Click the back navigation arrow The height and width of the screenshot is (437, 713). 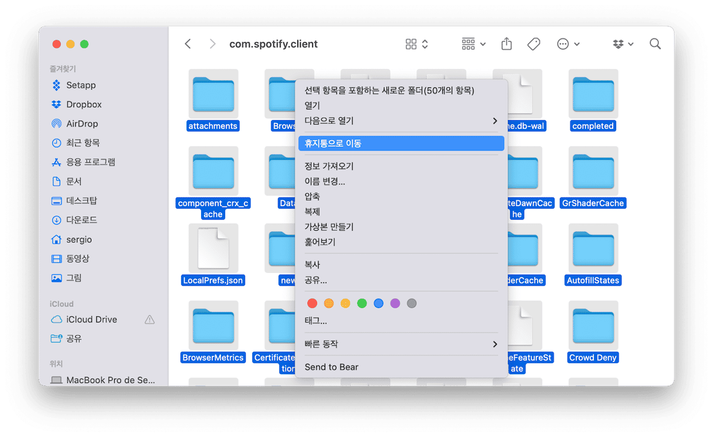(188, 44)
